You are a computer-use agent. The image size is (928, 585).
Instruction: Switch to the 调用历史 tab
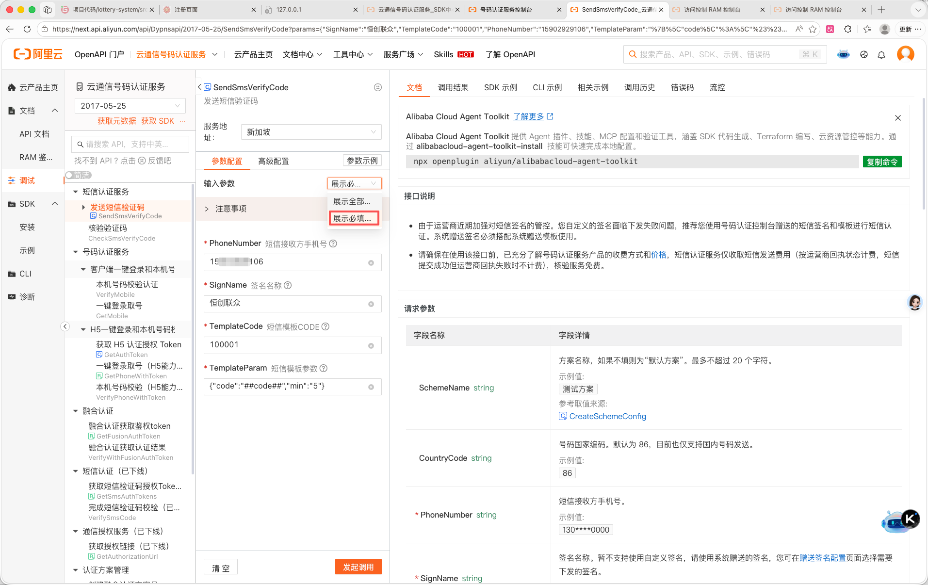point(640,87)
